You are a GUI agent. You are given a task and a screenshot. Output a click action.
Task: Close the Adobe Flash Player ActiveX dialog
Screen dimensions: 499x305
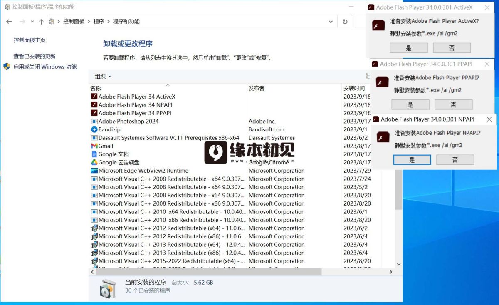(x=487, y=7)
